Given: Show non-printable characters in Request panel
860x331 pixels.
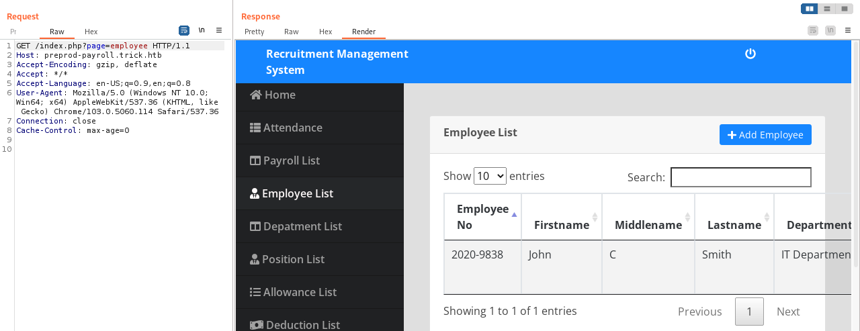Looking at the screenshot, I should point(202,30).
